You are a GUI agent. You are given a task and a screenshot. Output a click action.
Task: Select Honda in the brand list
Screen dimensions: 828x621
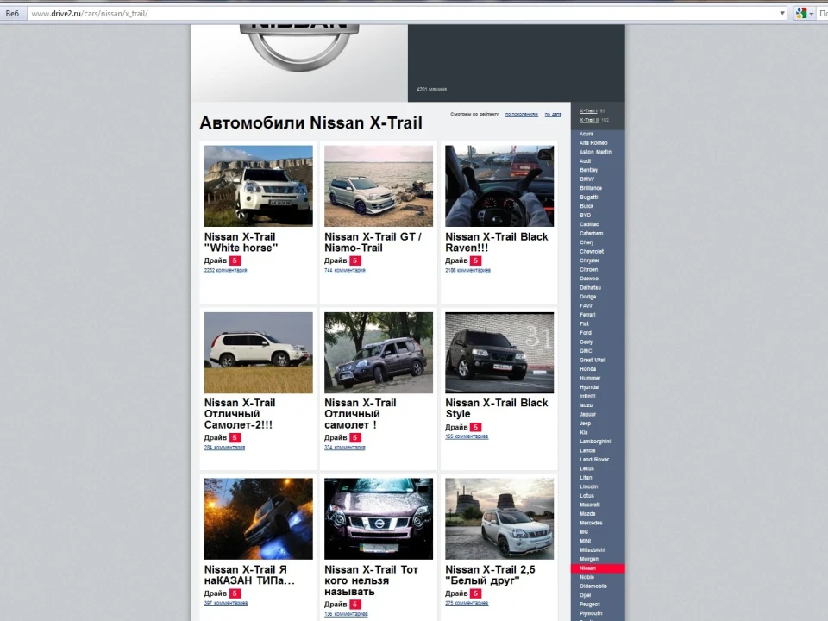pyautogui.click(x=587, y=368)
